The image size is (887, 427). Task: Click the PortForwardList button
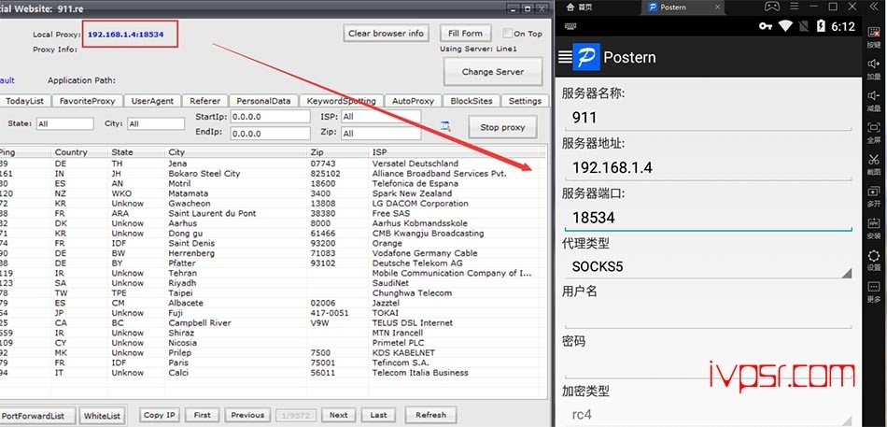pyautogui.click(x=37, y=416)
